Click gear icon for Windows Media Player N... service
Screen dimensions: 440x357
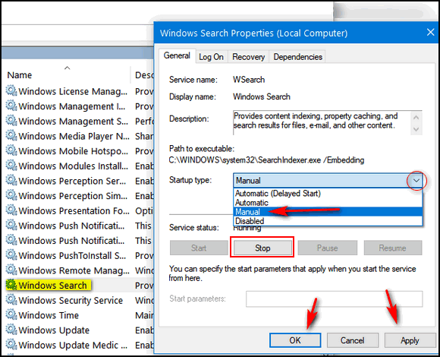(x=11, y=135)
